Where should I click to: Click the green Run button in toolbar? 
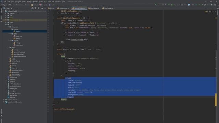[169, 5]
